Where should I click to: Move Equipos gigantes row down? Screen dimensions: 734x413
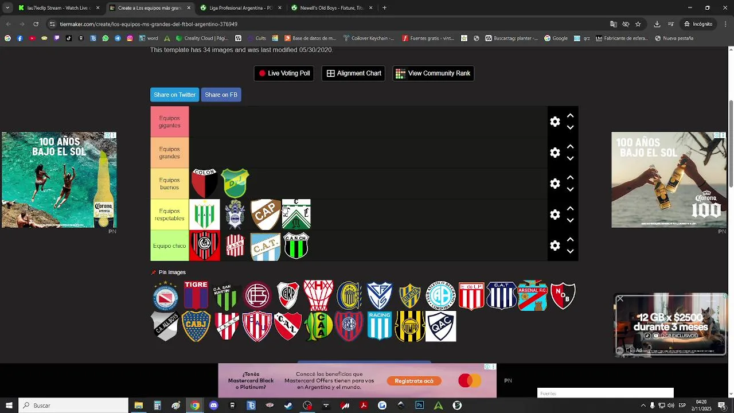(x=570, y=127)
